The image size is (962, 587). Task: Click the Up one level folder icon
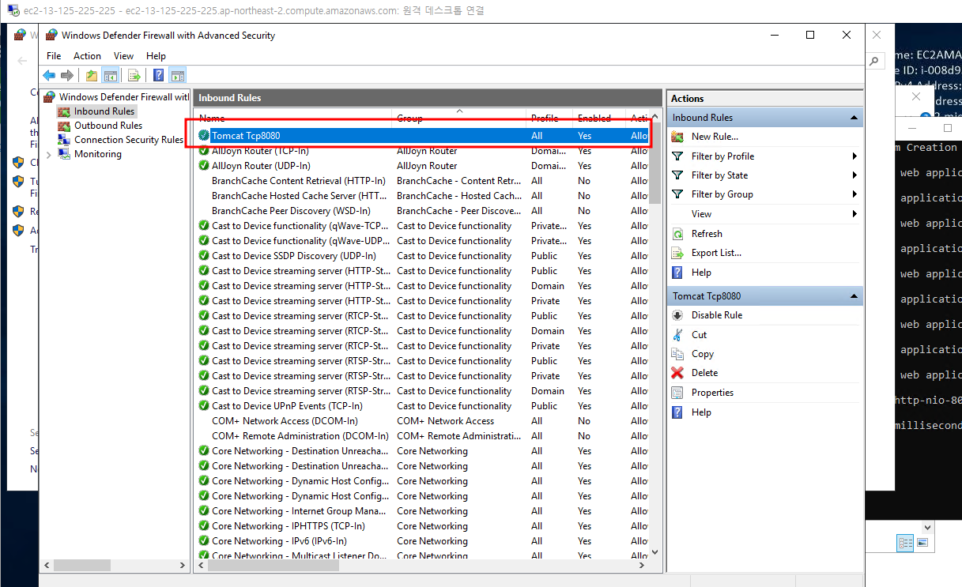(x=92, y=75)
